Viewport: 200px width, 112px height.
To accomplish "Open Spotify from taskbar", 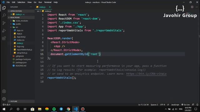I will click(54, 109).
